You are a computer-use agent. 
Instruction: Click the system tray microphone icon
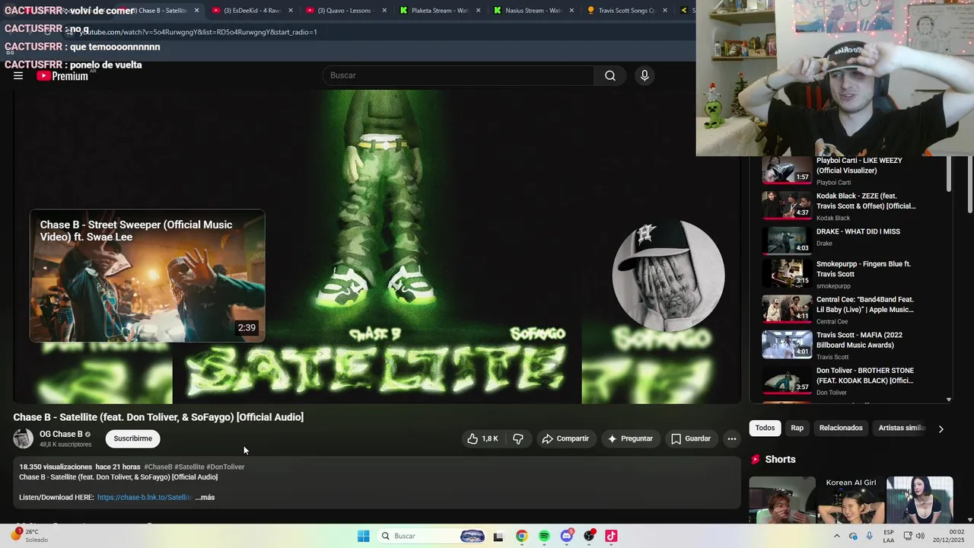tap(869, 536)
